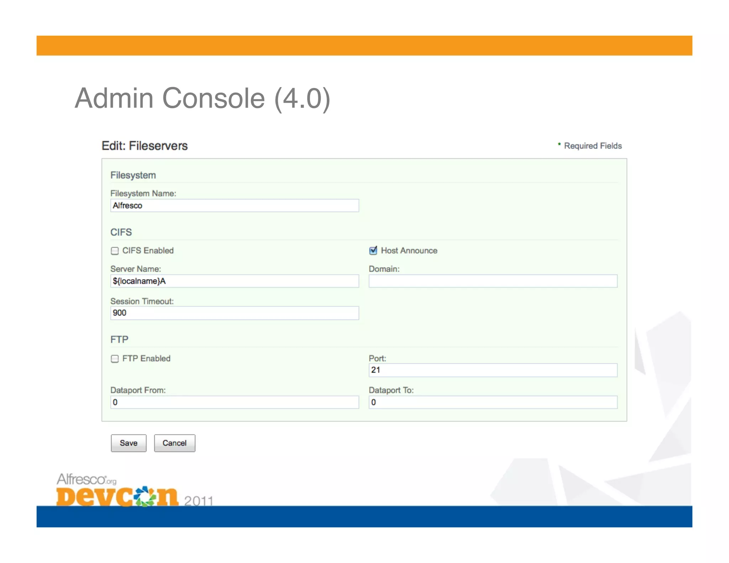This screenshot has width=729, height=563.
Task: Click the CIFS Enabled label text
Action: [x=148, y=251]
